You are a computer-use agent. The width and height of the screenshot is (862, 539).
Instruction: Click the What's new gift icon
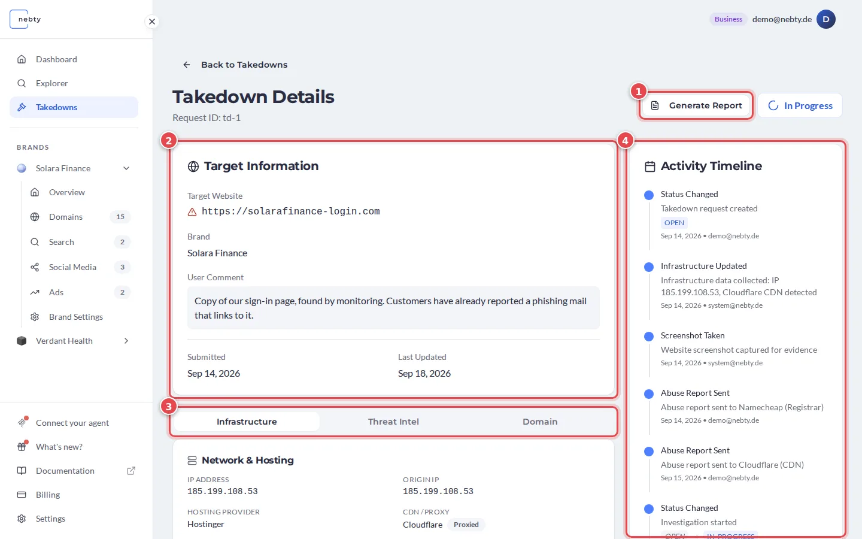[x=22, y=447]
